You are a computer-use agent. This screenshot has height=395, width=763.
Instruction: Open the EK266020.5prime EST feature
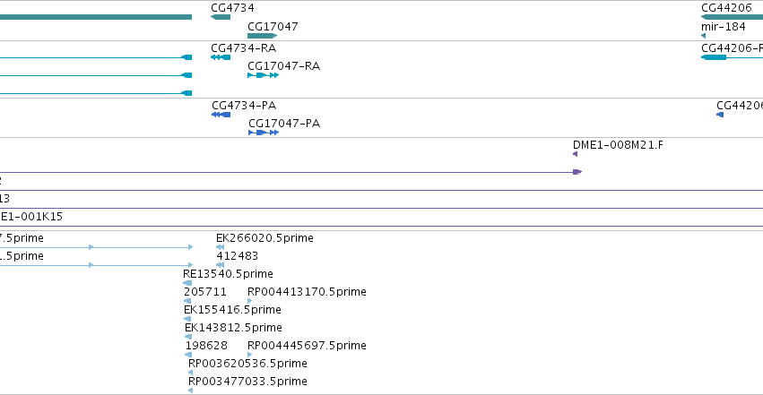pos(220,247)
